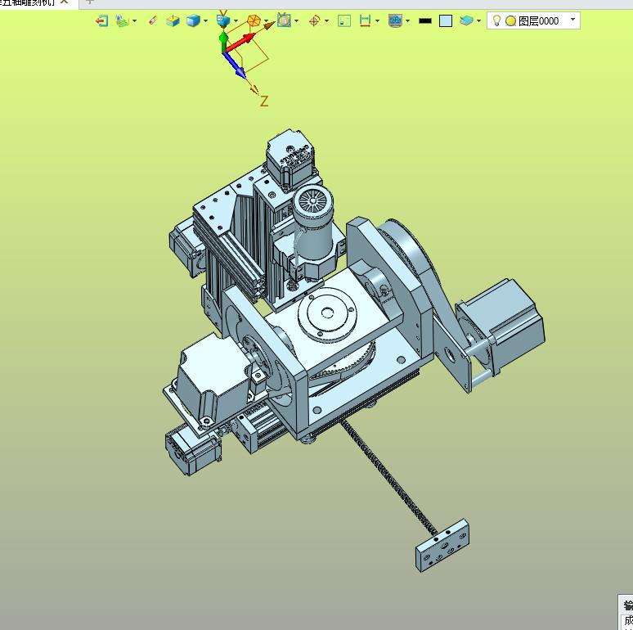Click the light blue fill color swatch

(x=446, y=21)
